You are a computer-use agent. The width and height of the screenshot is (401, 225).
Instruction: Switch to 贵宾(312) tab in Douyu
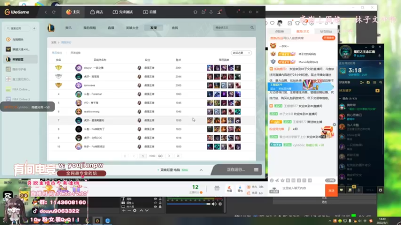click(303, 31)
